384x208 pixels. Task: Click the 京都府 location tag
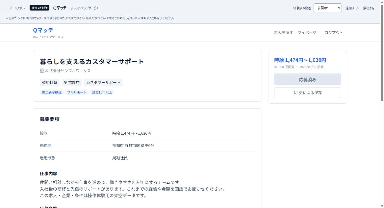(x=72, y=82)
